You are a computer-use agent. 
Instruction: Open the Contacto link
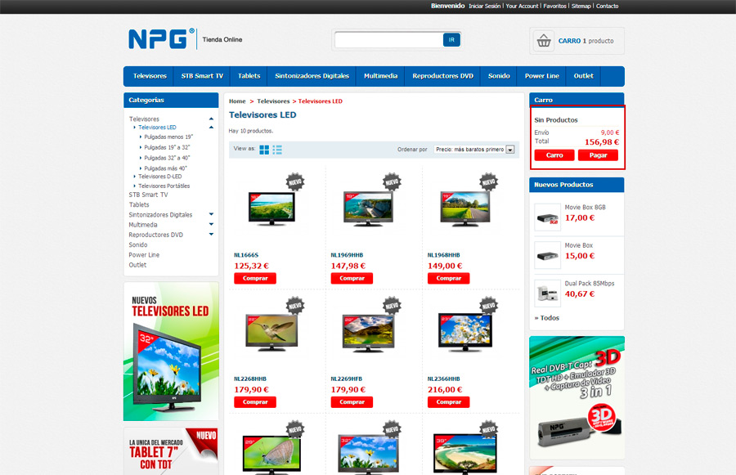click(608, 6)
